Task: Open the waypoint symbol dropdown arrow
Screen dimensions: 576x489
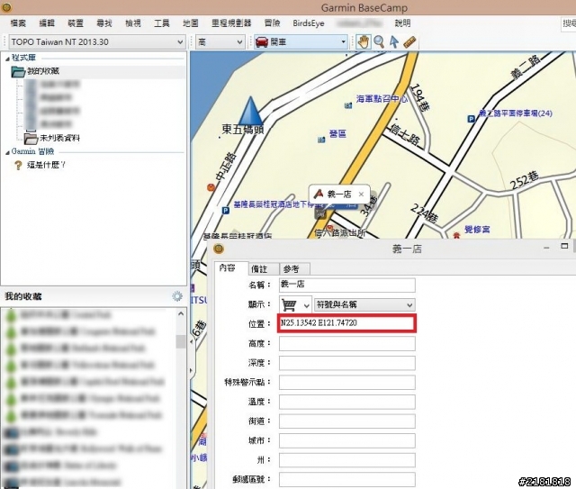Action: [x=306, y=305]
